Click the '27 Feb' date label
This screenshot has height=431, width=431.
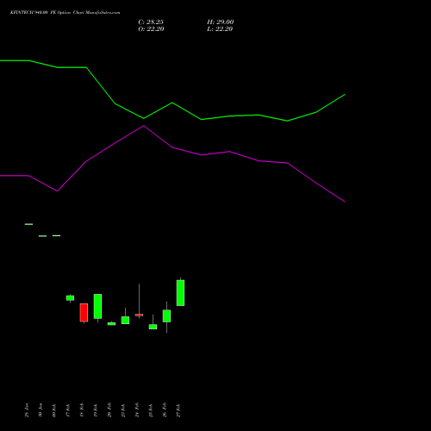(x=178, y=410)
